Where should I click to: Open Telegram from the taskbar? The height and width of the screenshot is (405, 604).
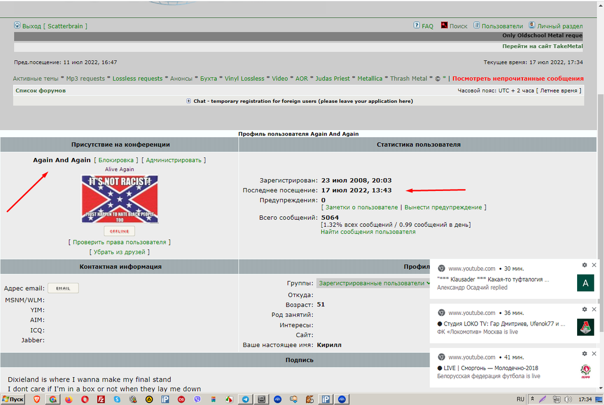[x=245, y=399]
